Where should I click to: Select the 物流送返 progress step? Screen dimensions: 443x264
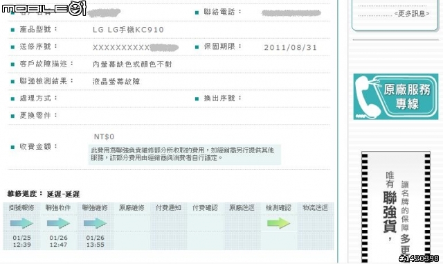pyautogui.click(x=316, y=208)
